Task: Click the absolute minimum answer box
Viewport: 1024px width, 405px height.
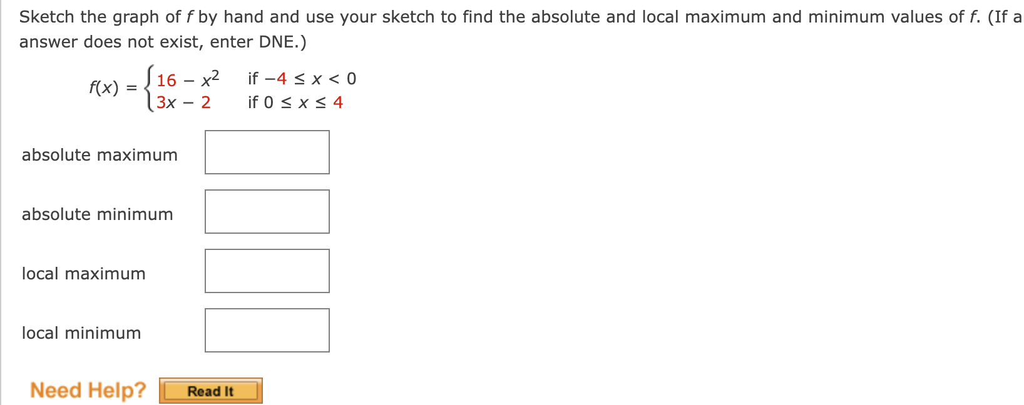Action: (267, 211)
